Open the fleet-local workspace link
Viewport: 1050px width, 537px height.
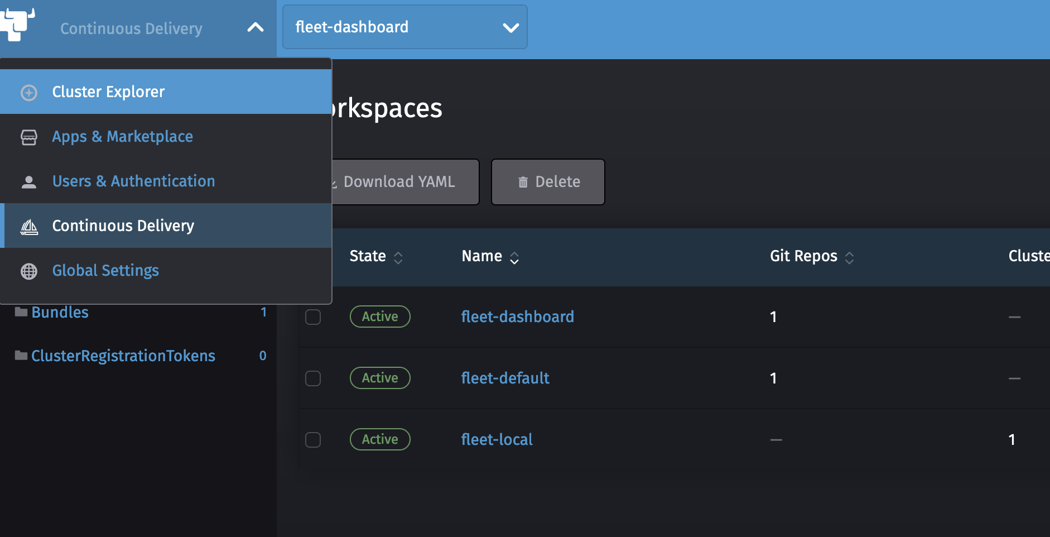click(x=497, y=440)
